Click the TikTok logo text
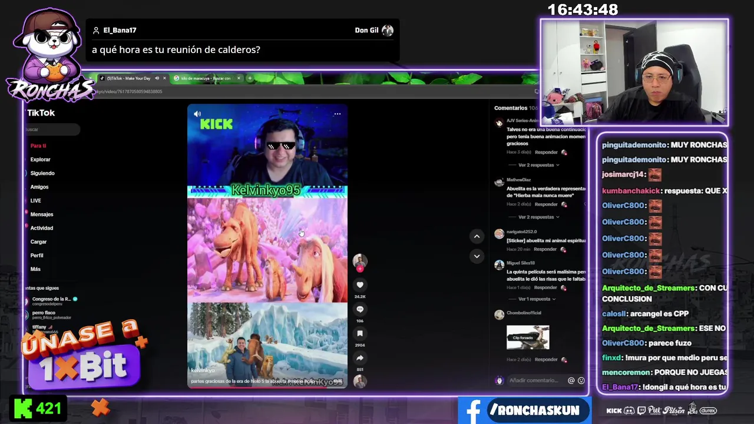Screen dimensions: 754x424 click(x=41, y=112)
